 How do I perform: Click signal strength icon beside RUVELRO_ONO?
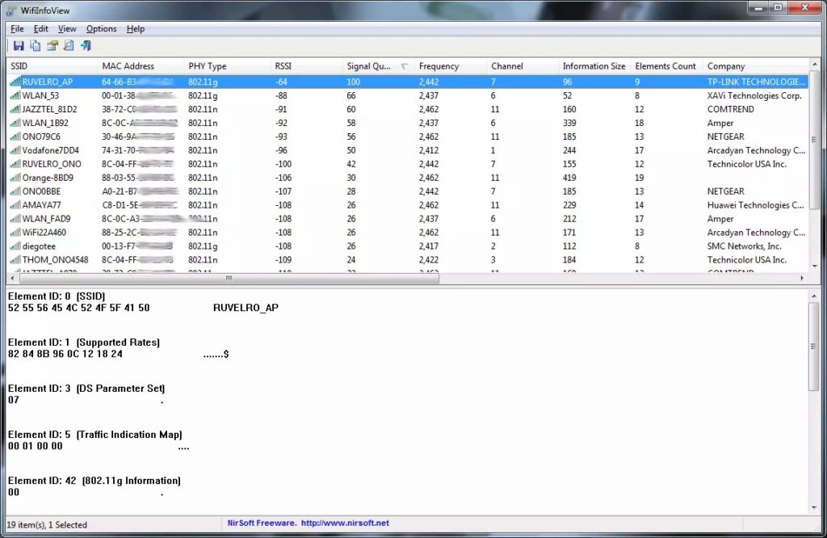click(x=15, y=164)
